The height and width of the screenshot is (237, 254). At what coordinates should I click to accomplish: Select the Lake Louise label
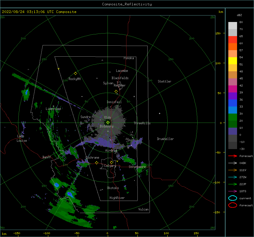22,138
